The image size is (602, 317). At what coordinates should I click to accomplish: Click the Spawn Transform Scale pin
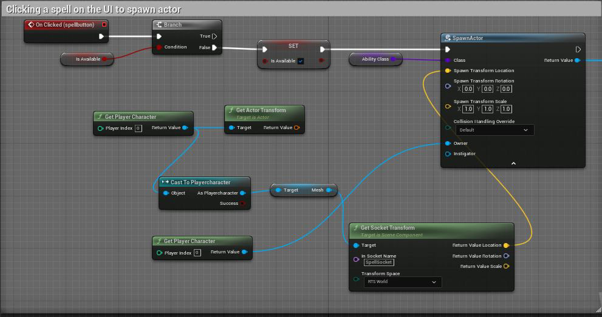(448, 107)
